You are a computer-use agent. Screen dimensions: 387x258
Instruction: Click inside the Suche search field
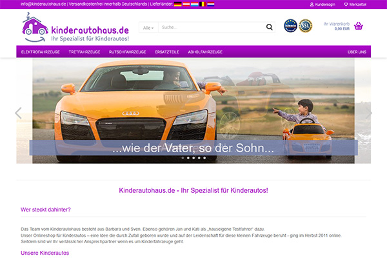pyautogui.click(x=212, y=27)
